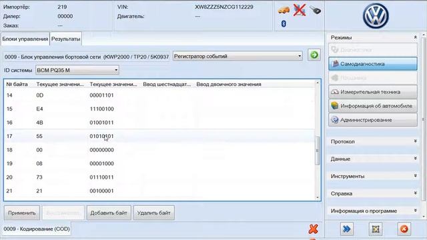
Task: Click the № байта column header
Action: [17, 85]
